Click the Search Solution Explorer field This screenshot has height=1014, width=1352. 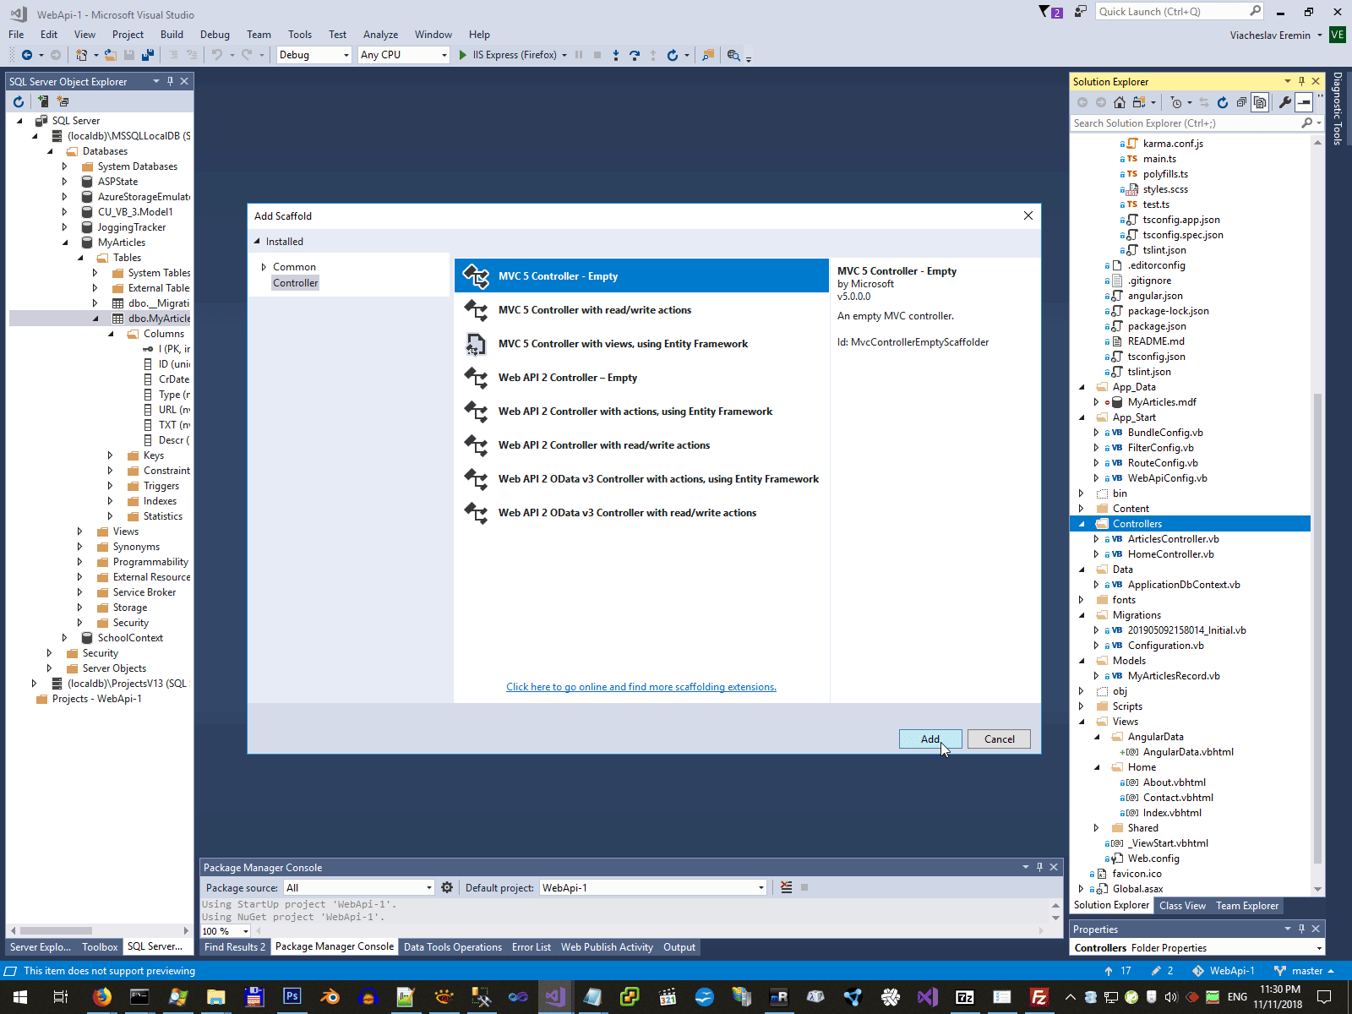click(x=1186, y=123)
